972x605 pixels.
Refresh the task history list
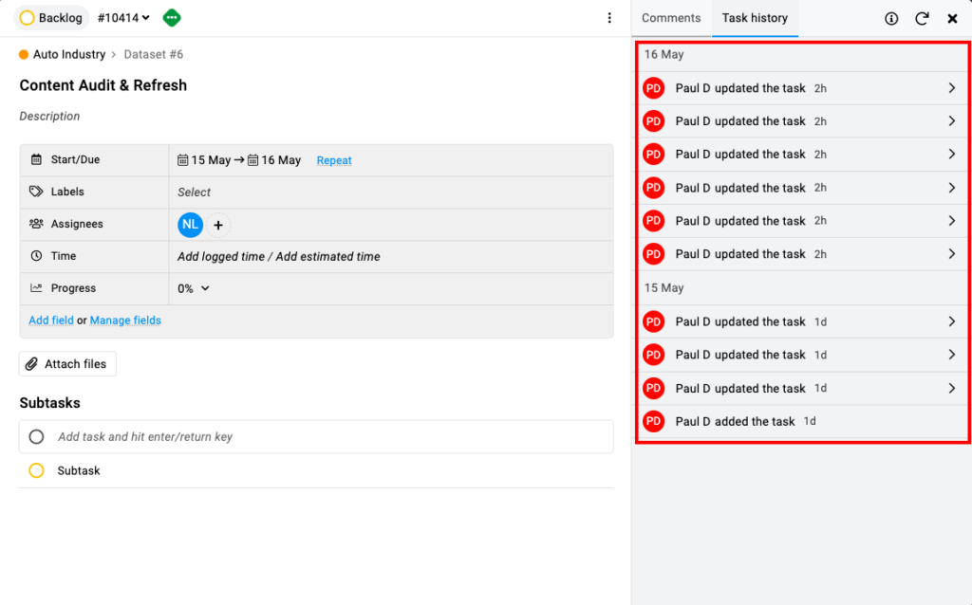pyautogui.click(x=922, y=19)
